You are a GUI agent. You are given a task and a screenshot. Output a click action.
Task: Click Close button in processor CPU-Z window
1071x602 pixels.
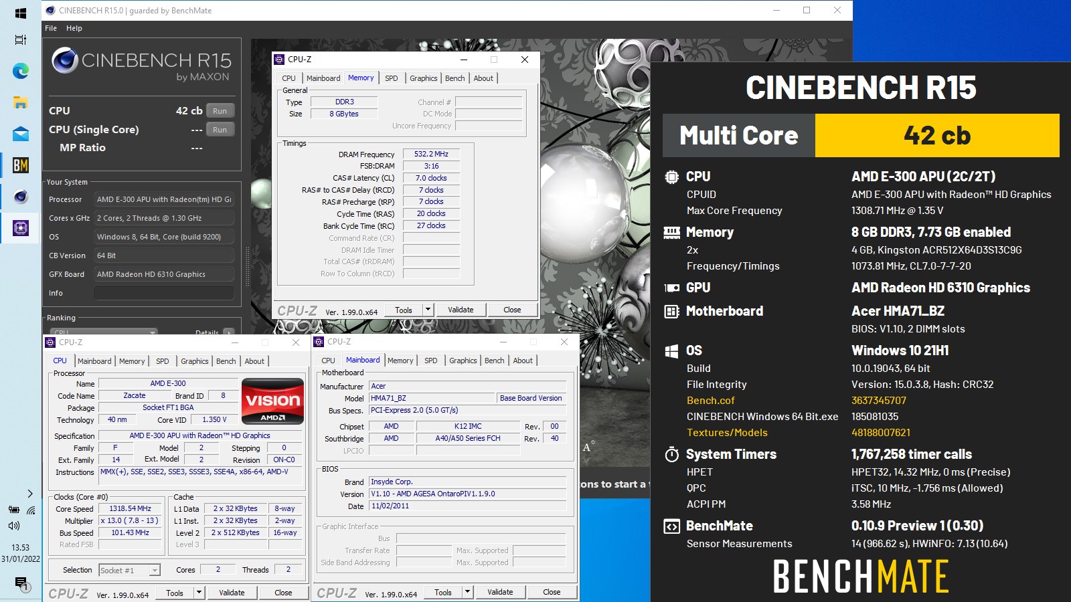click(x=283, y=593)
